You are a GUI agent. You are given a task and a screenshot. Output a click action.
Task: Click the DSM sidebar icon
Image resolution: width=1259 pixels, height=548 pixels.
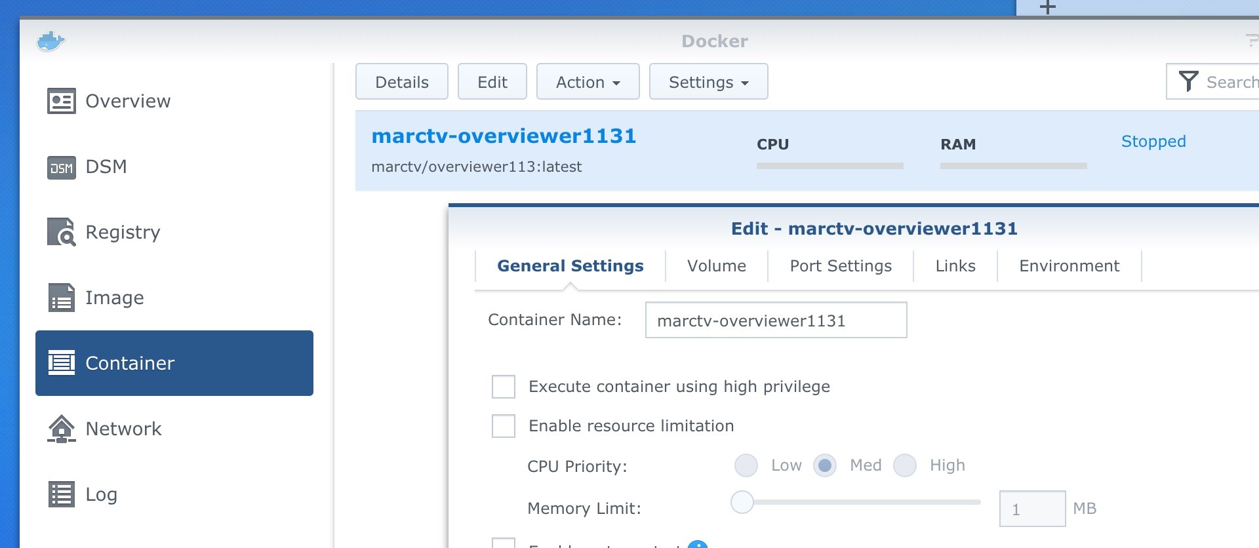tap(62, 167)
